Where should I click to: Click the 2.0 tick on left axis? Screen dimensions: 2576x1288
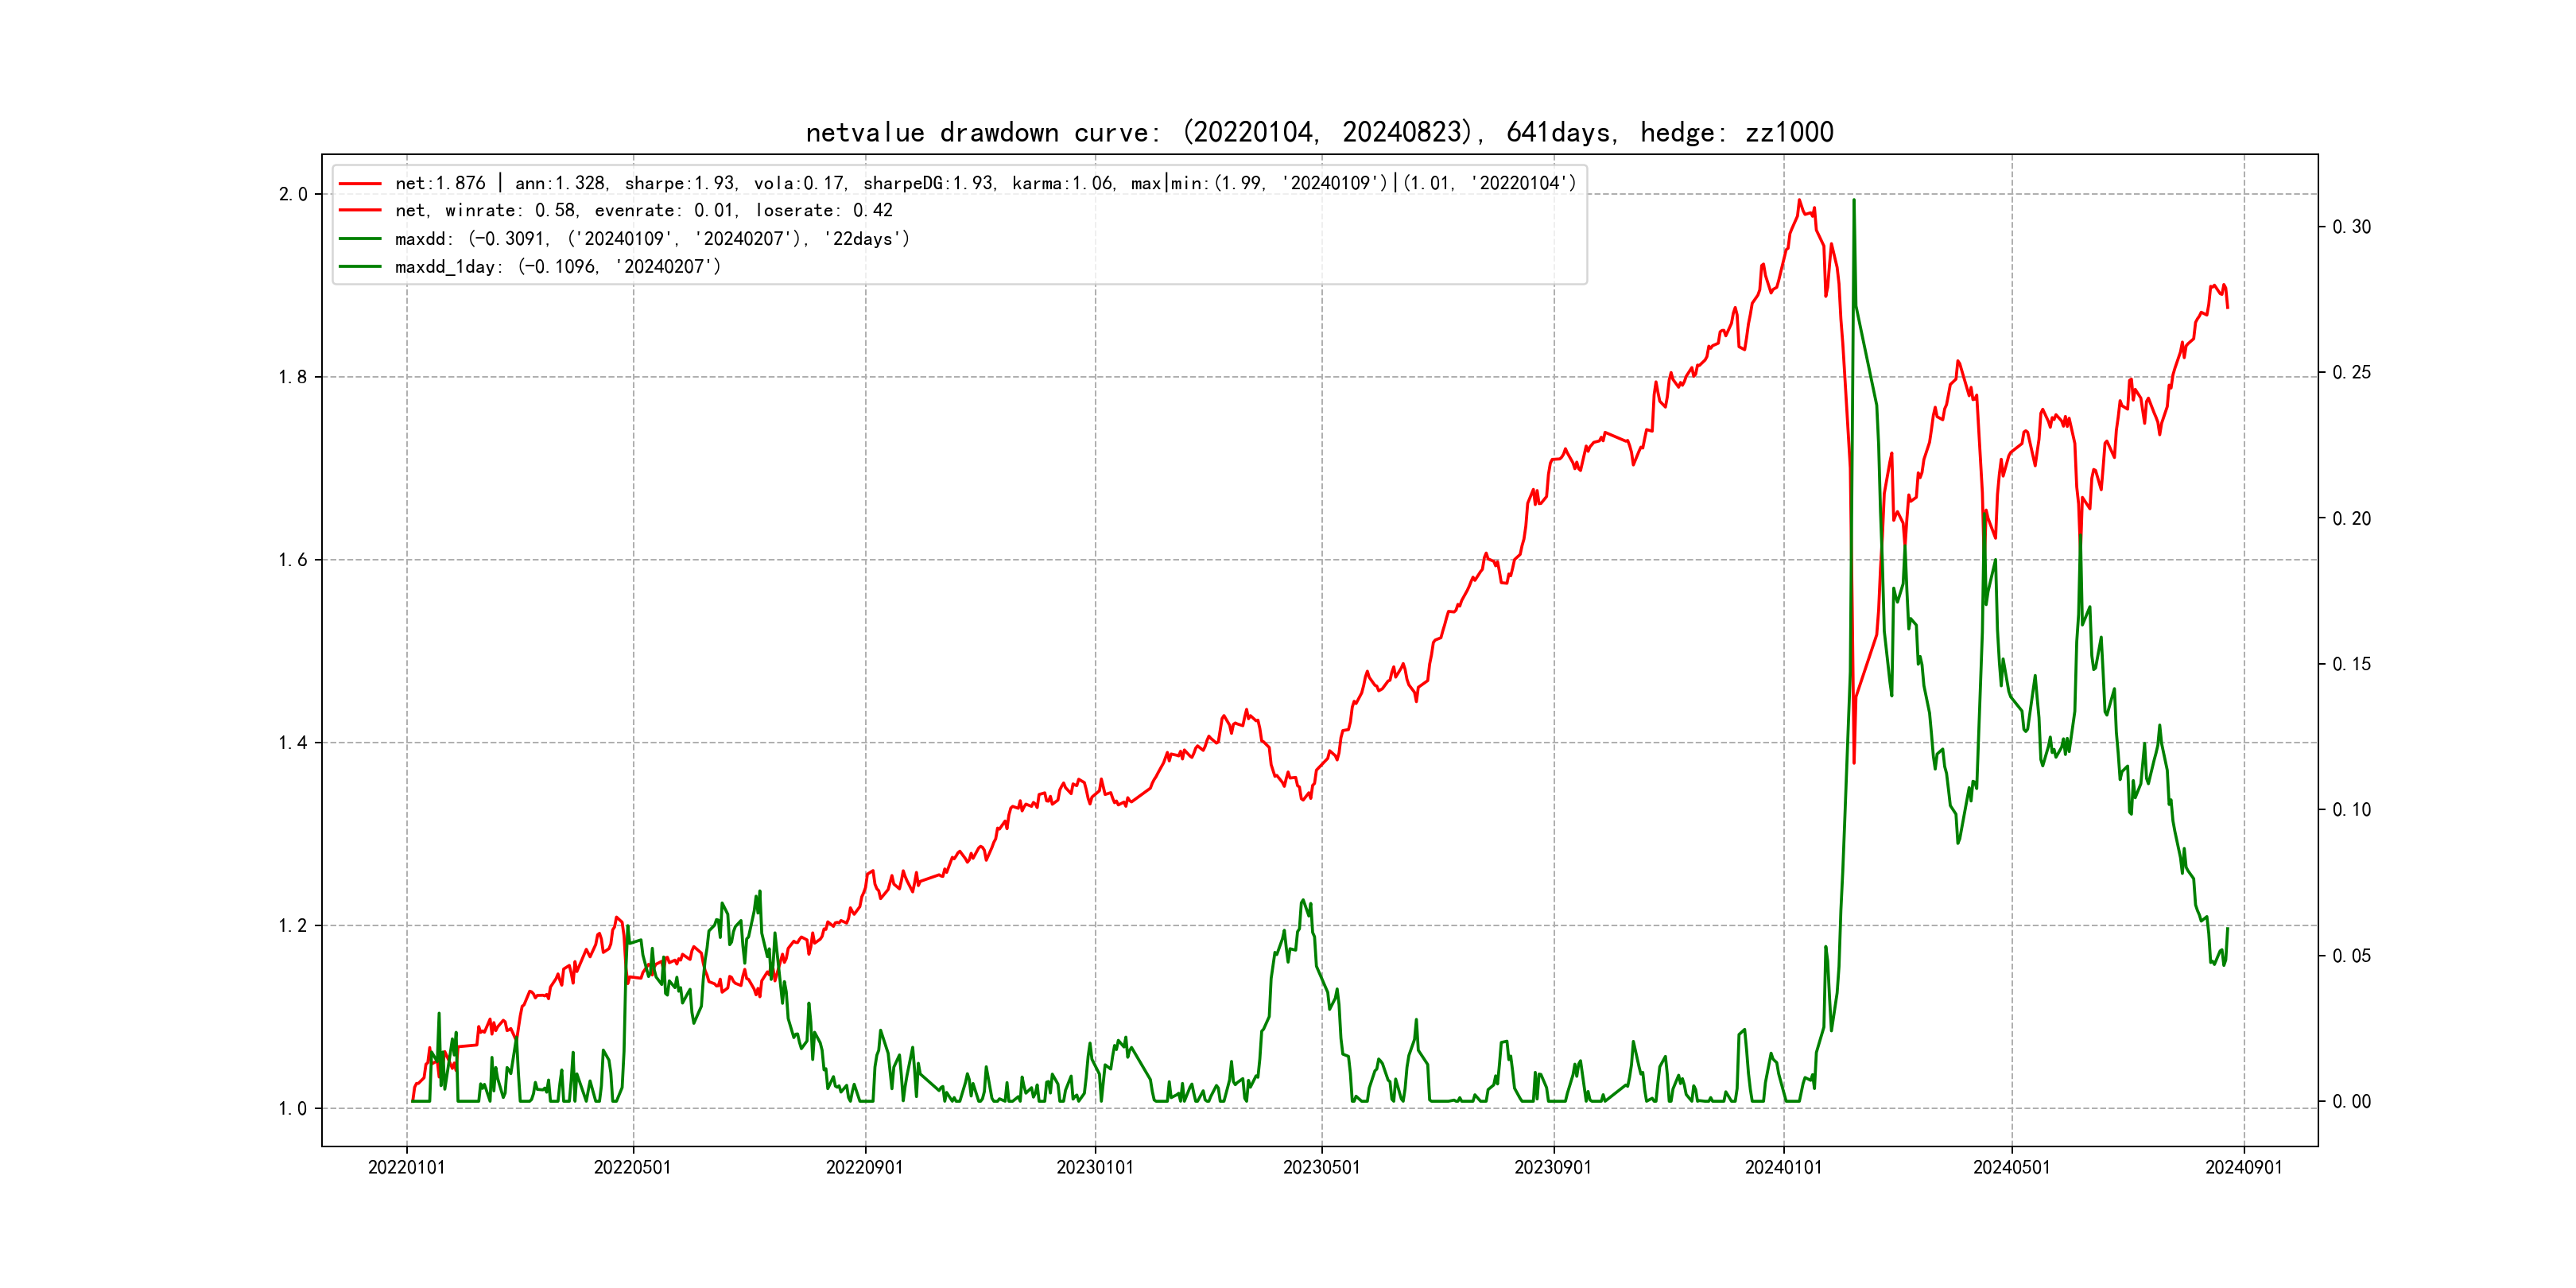(x=293, y=194)
